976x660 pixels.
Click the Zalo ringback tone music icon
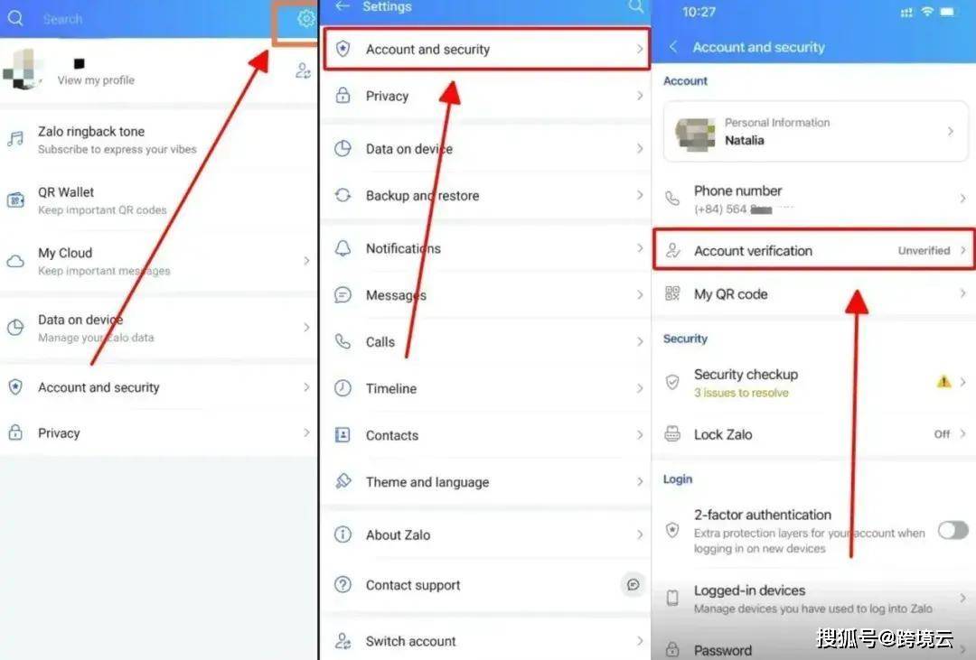click(x=15, y=139)
